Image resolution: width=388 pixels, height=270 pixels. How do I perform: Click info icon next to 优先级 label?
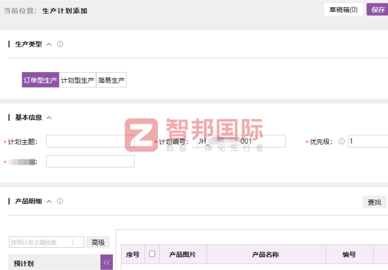[x=341, y=141]
